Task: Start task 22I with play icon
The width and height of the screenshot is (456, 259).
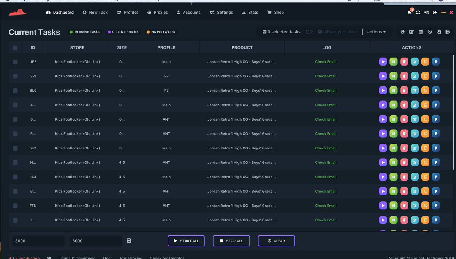Action: click(x=383, y=76)
